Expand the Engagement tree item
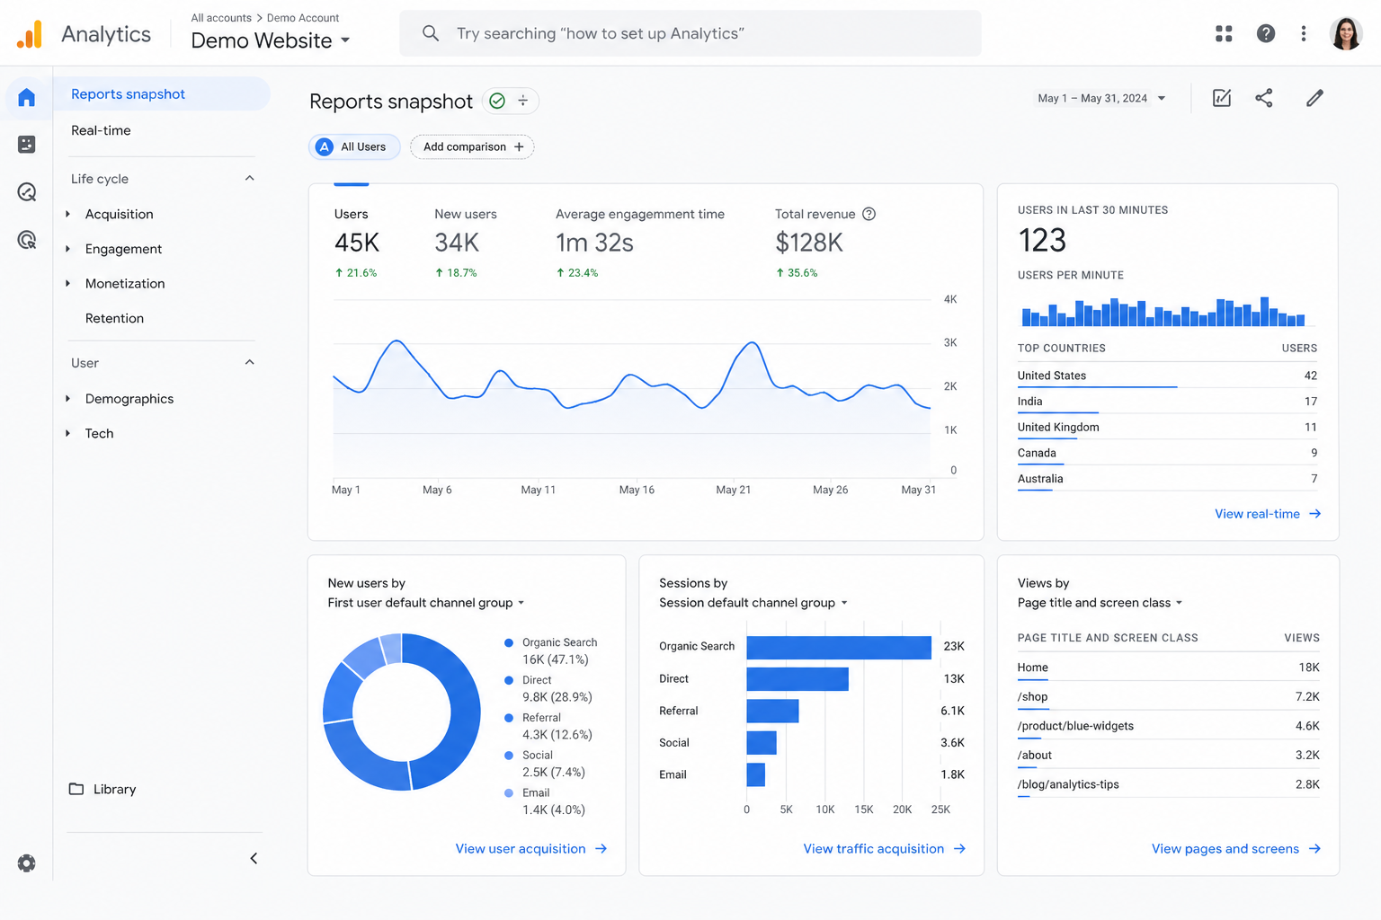The image size is (1381, 920). click(67, 249)
